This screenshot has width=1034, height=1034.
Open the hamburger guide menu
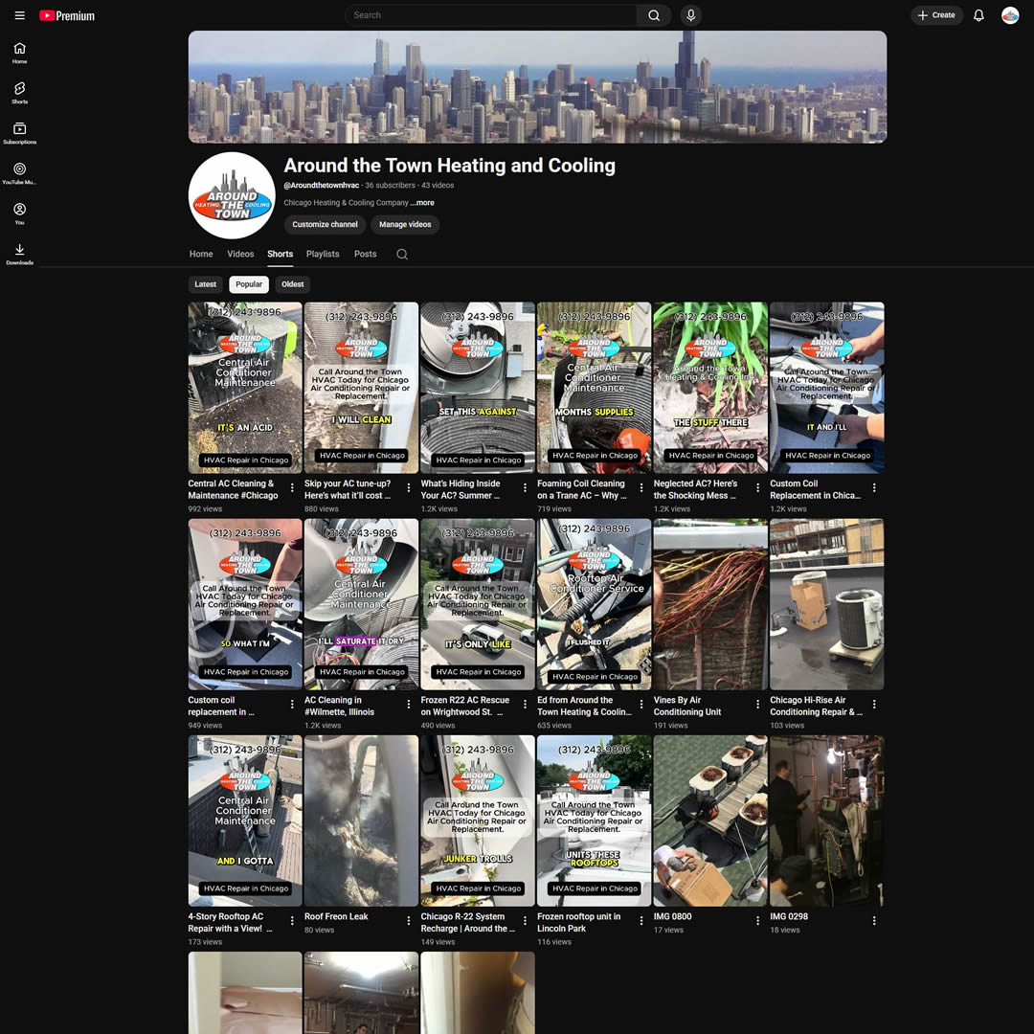click(19, 15)
